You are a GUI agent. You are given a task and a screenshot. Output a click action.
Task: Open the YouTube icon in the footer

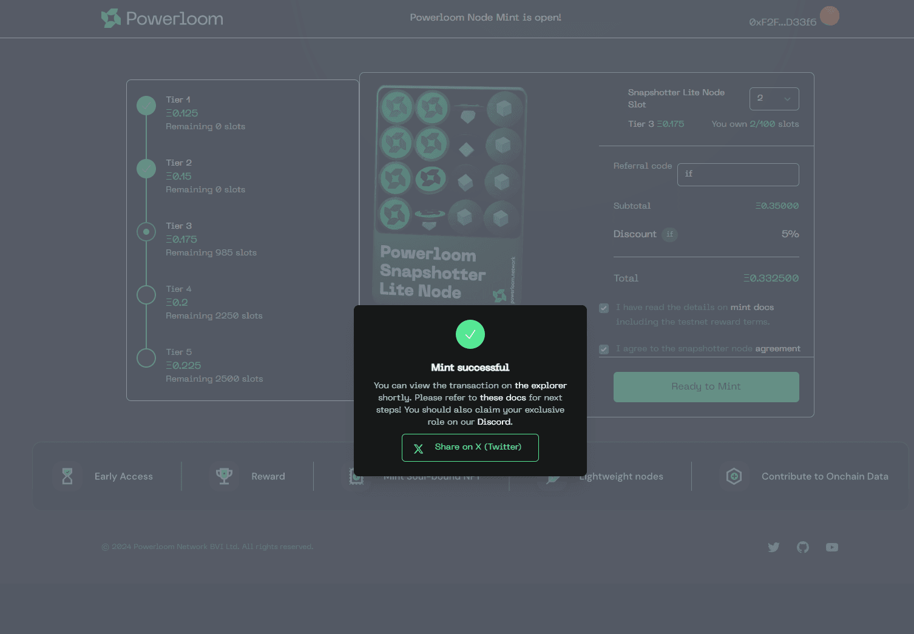point(832,547)
